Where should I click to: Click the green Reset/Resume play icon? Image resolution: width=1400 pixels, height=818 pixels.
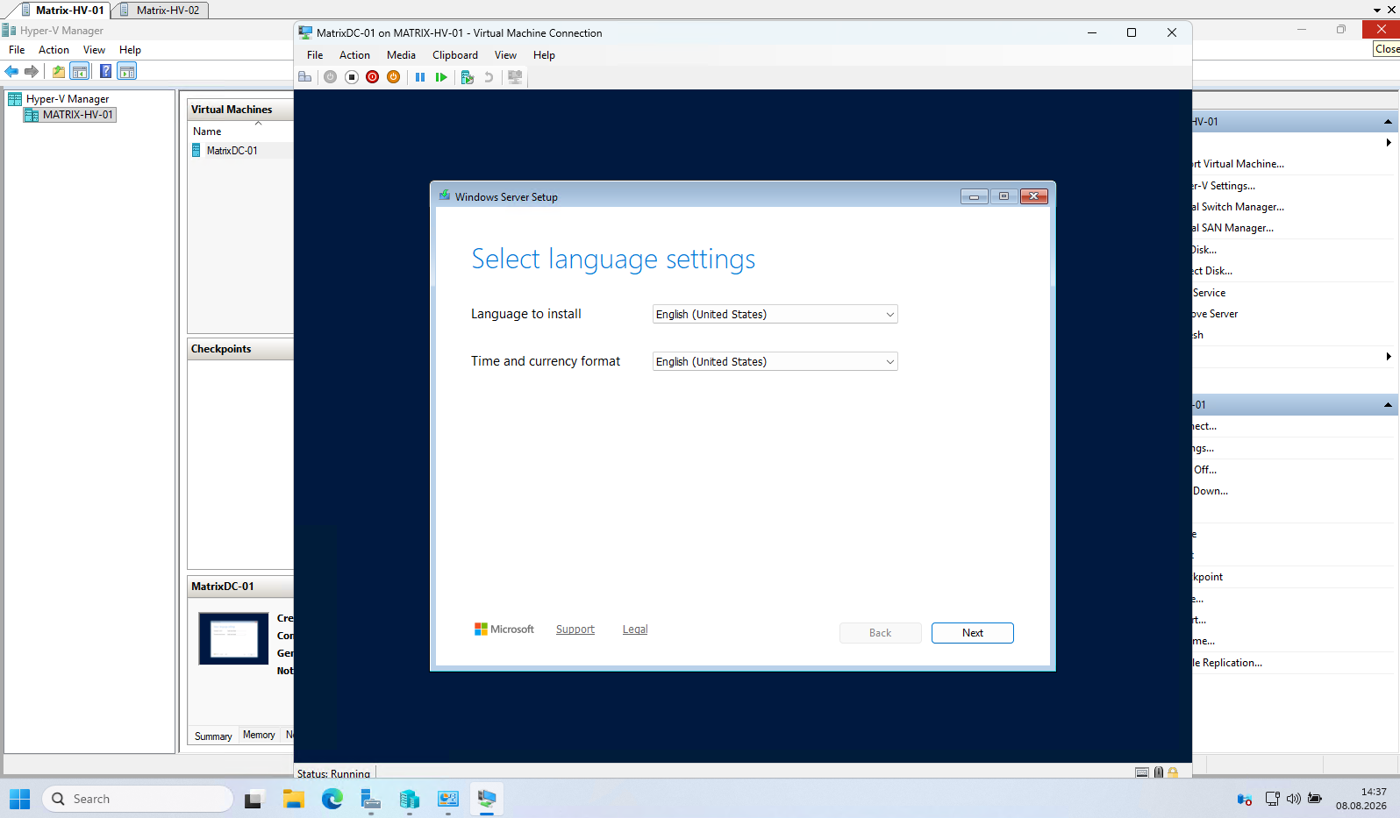point(441,77)
